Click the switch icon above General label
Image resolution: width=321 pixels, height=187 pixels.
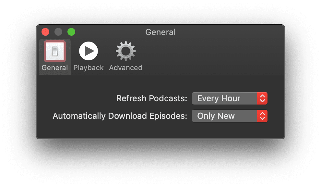[x=54, y=51]
